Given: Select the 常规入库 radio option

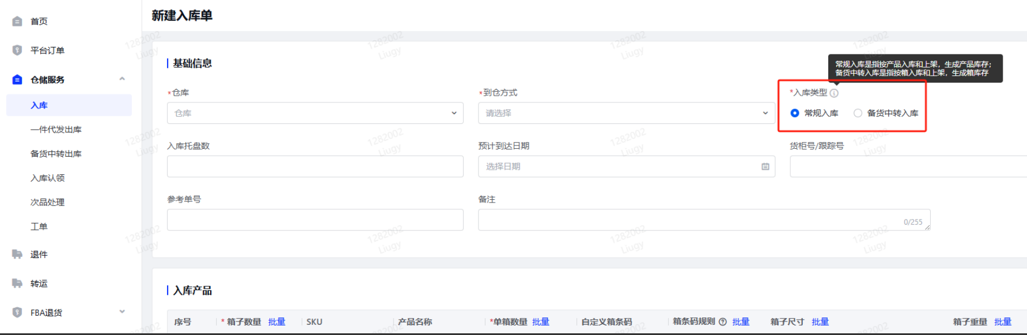Looking at the screenshot, I should point(795,113).
